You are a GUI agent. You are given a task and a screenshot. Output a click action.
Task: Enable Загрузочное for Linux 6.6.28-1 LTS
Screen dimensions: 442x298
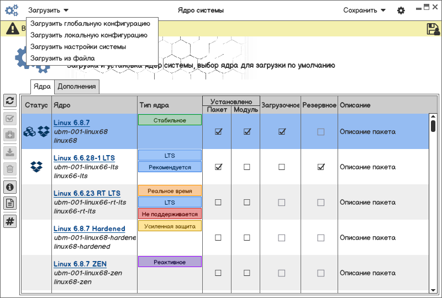tap(281, 167)
